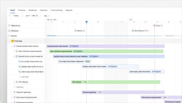182x103 pixels.
Task: Click In Progress badge on Add empty state bar
Action: 156,72
